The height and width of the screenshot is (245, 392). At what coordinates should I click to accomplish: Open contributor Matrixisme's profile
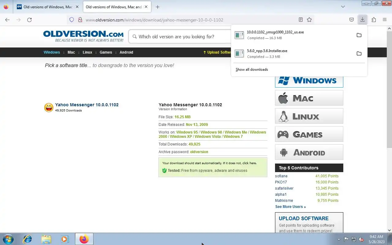pos(284,201)
